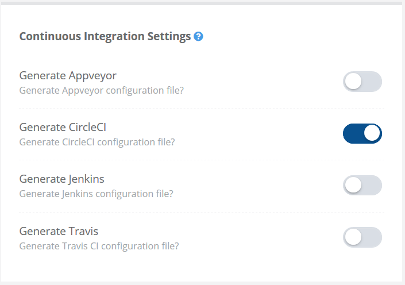Screen dimensions: 405x285
Task: Click the white knob of the CircleCI switch
Action: (x=372, y=133)
